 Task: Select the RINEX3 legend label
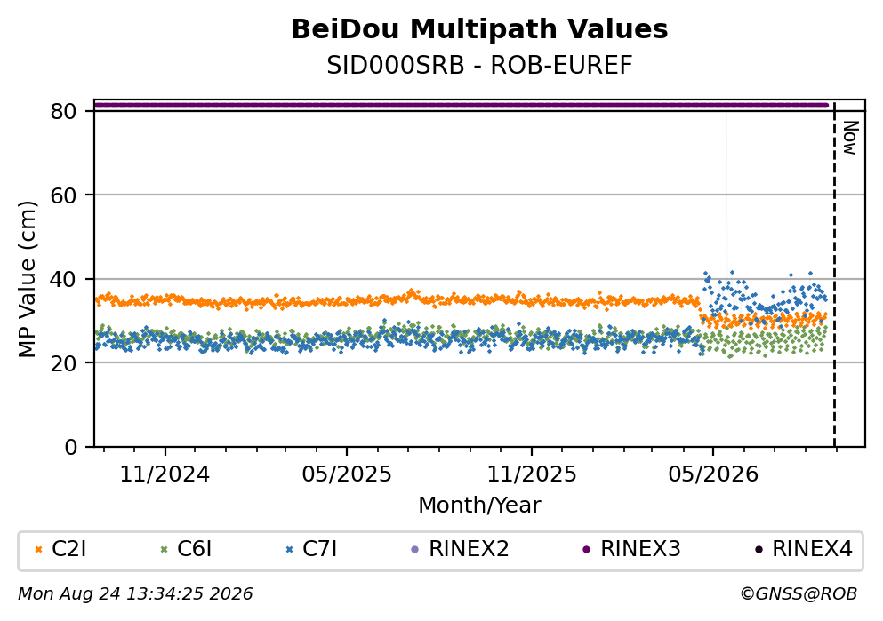click(x=641, y=549)
